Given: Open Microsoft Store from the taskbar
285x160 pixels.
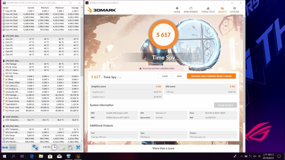Looking at the screenshot, I should pos(50,156).
